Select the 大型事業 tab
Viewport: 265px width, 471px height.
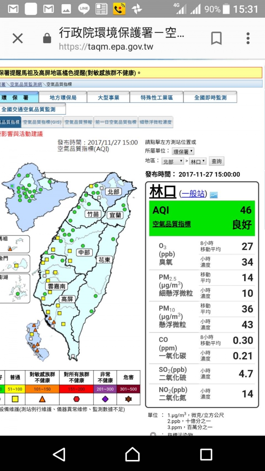pos(108,98)
